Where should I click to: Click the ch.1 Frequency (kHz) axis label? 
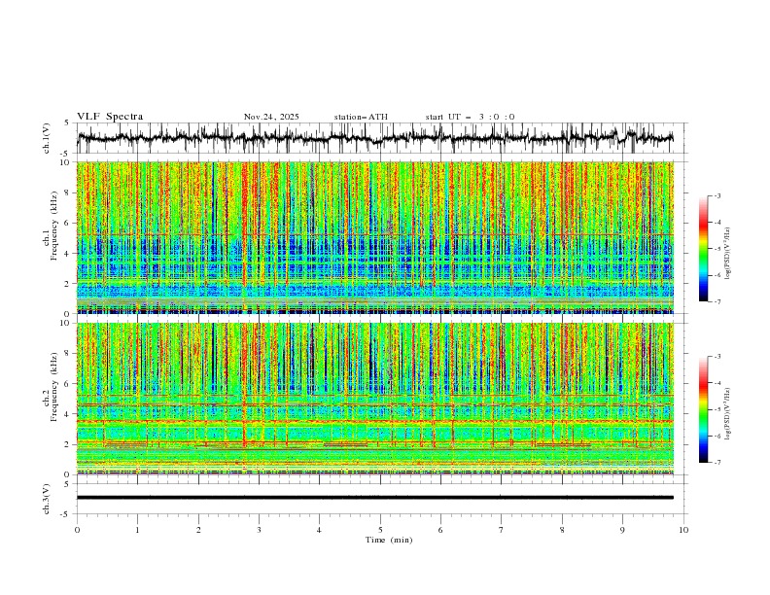click(51, 224)
